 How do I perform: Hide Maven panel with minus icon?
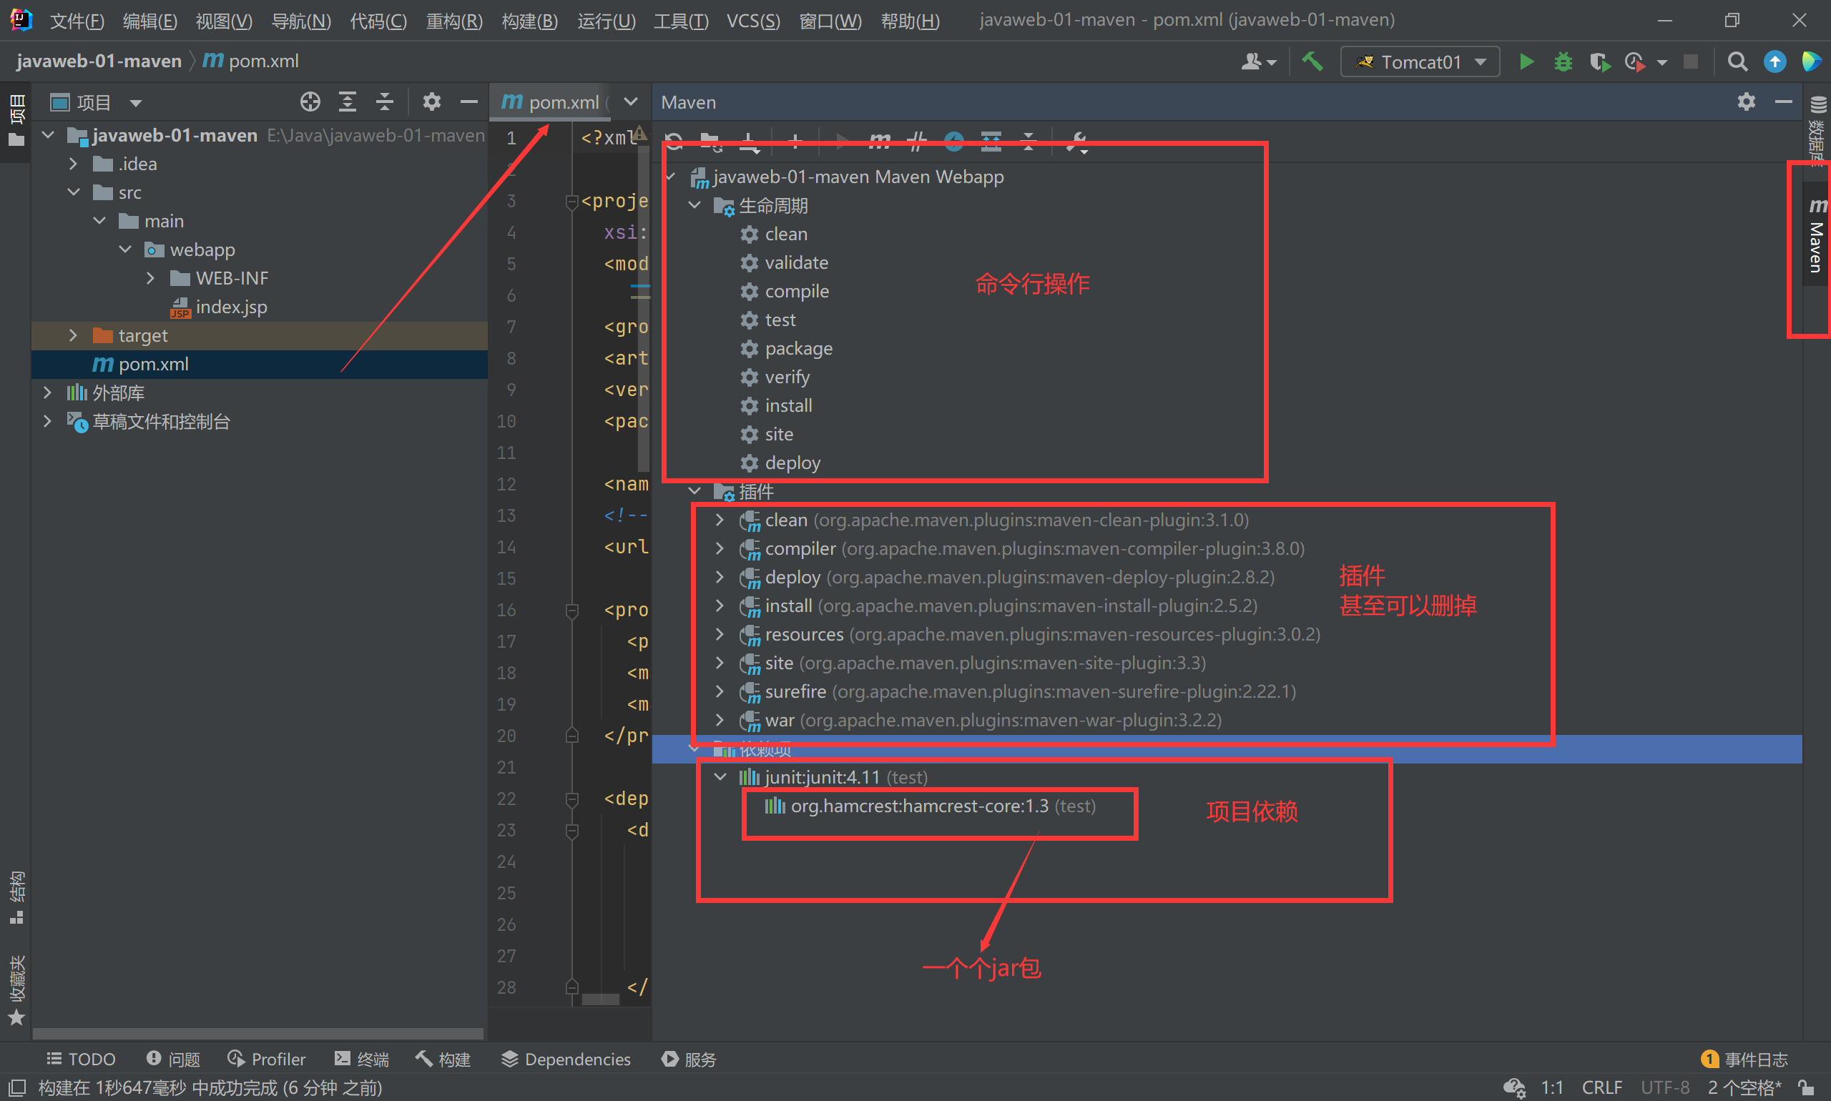click(1784, 102)
